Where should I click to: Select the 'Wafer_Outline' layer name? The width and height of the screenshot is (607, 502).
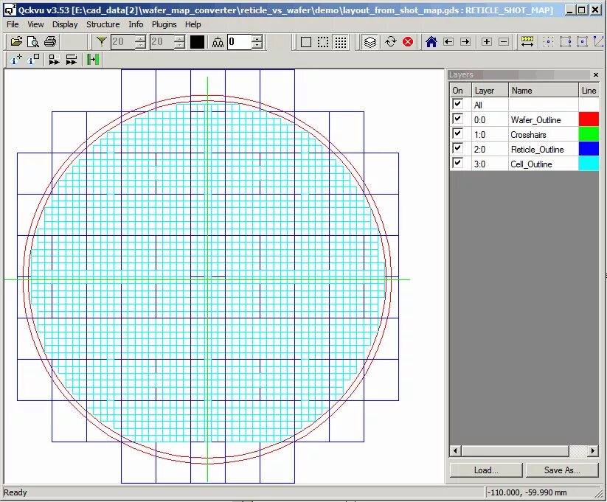(535, 120)
